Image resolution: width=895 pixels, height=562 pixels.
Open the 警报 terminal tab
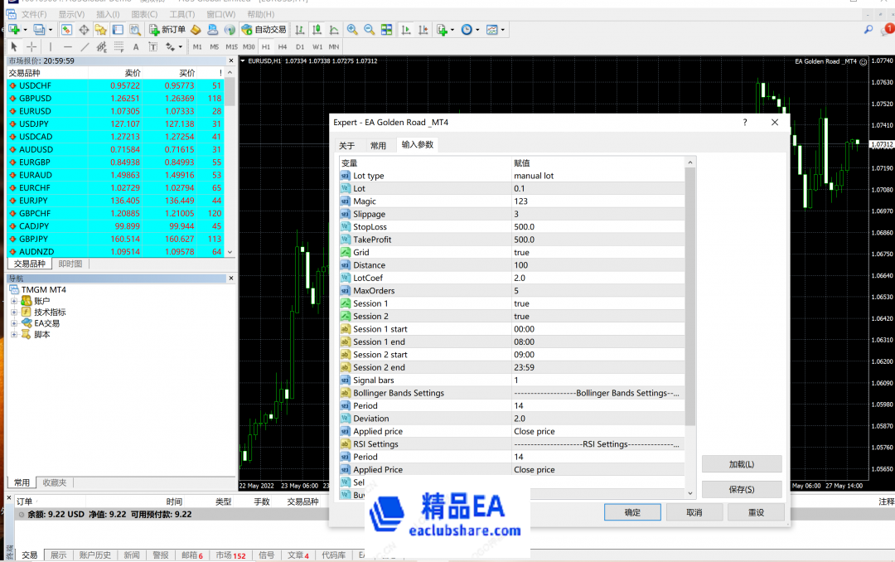point(161,555)
